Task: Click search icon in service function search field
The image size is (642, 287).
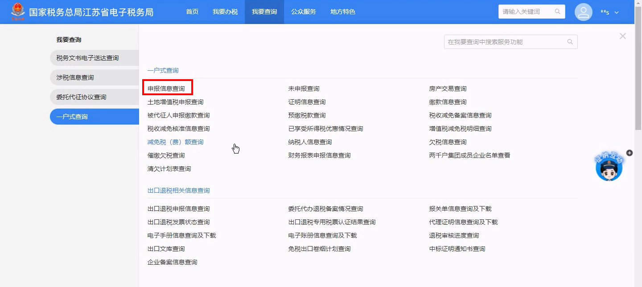Action: click(570, 42)
